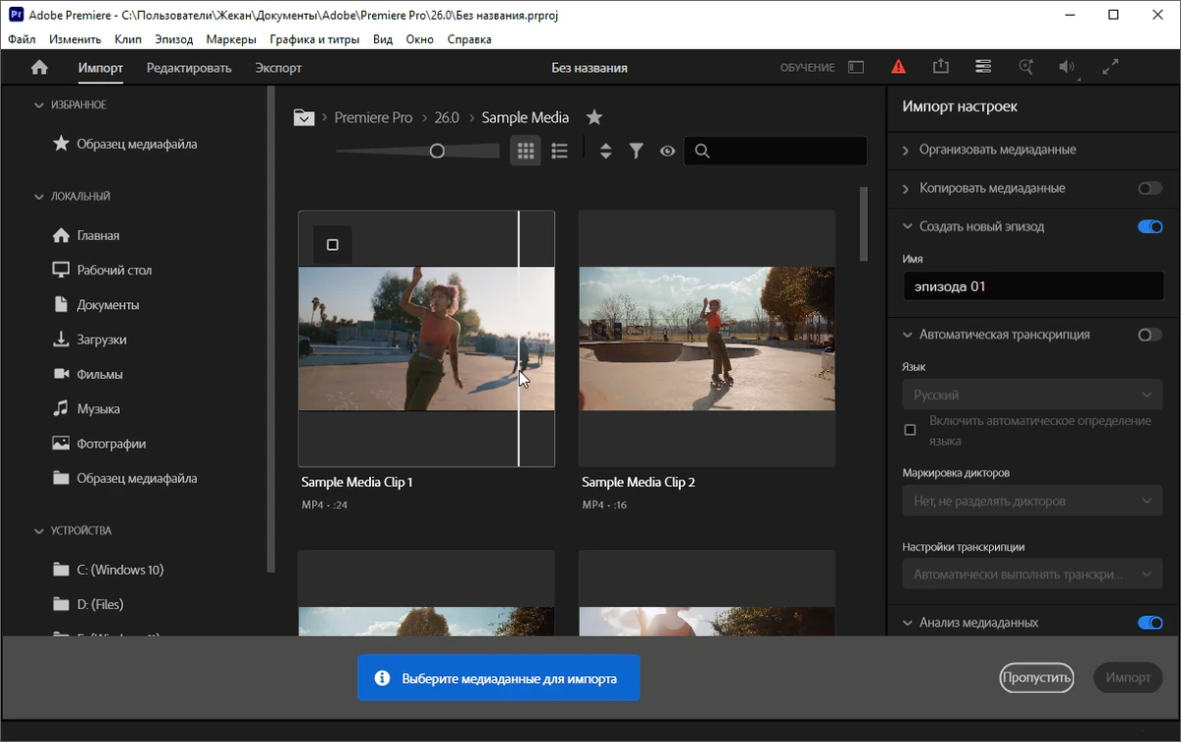Image resolution: width=1181 pixels, height=742 pixels.
Task: Collapse Создать новый эпизод chevron
Action: pos(906,226)
